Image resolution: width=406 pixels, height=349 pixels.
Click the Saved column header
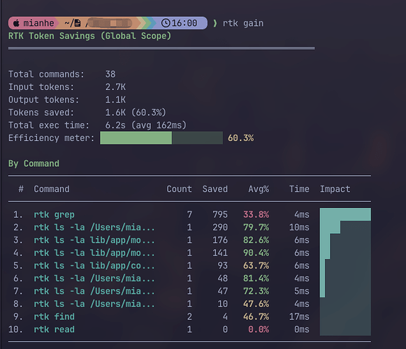(215, 189)
